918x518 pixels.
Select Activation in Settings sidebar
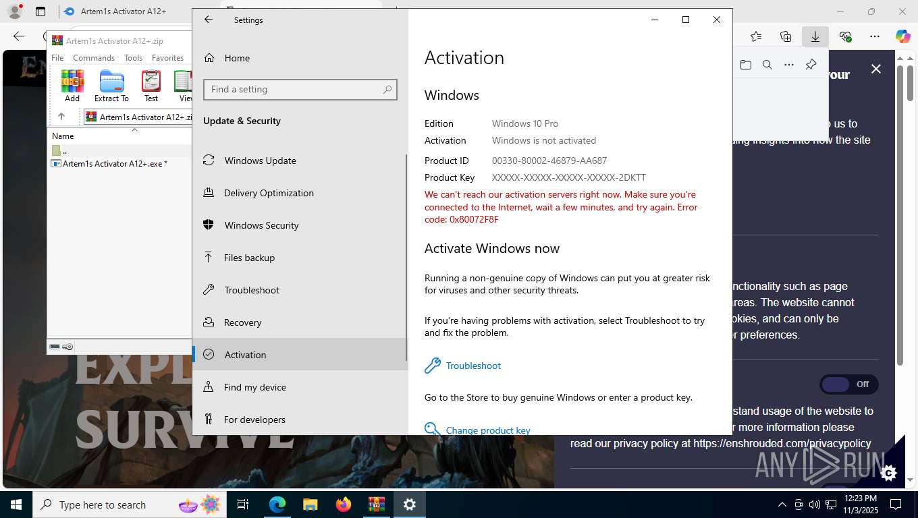click(x=300, y=355)
